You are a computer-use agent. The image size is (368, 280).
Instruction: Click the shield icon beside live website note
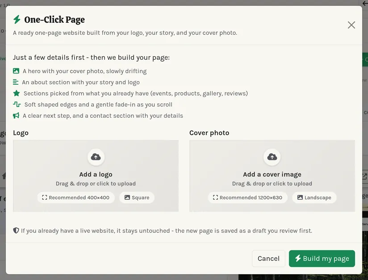point(16,231)
